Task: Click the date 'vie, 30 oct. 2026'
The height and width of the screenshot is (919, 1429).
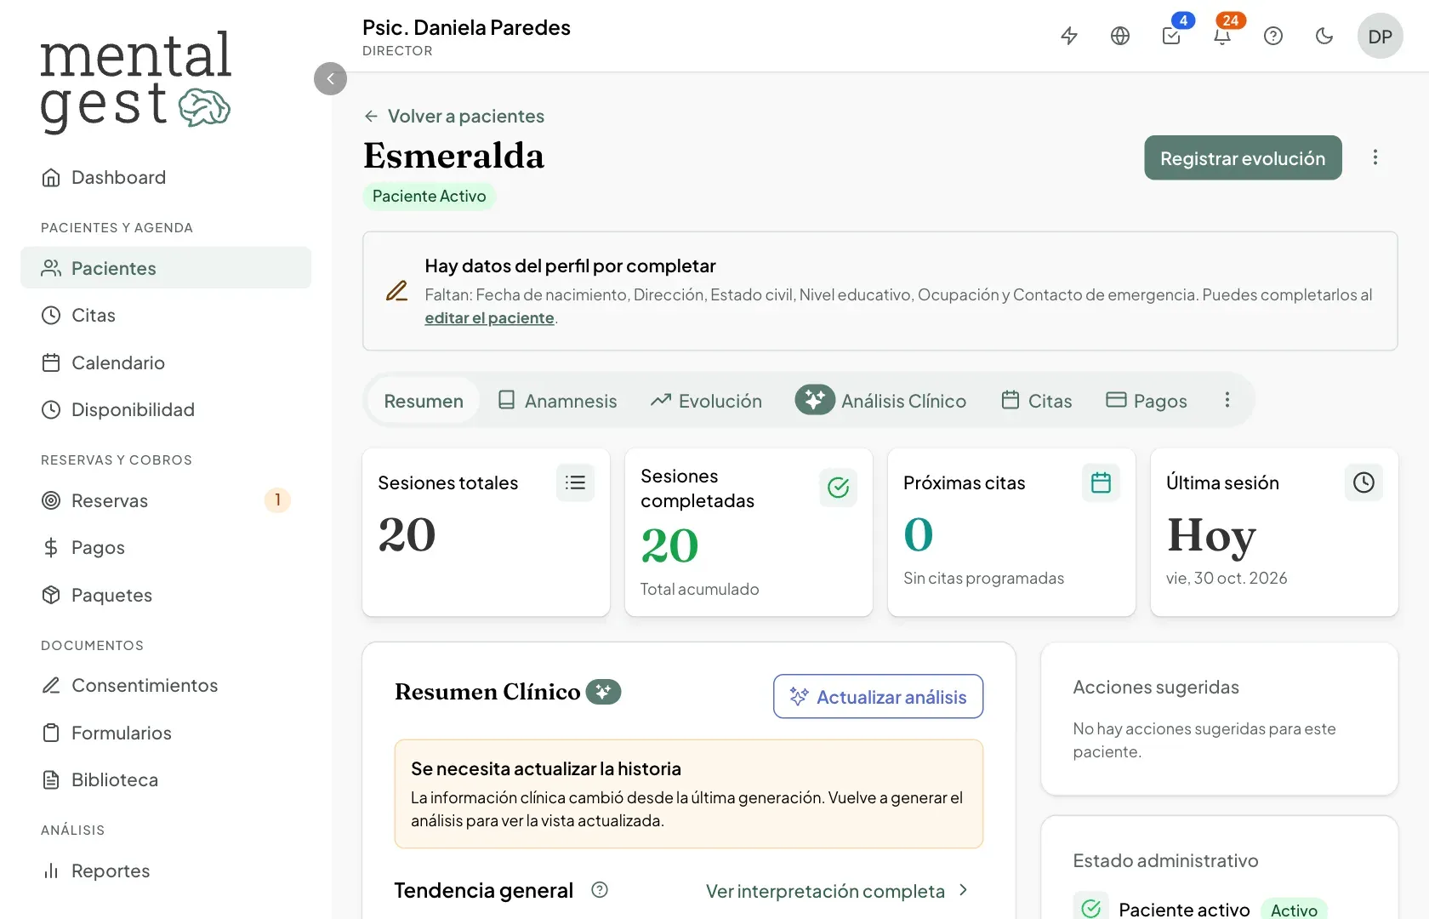Action: click(1227, 578)
